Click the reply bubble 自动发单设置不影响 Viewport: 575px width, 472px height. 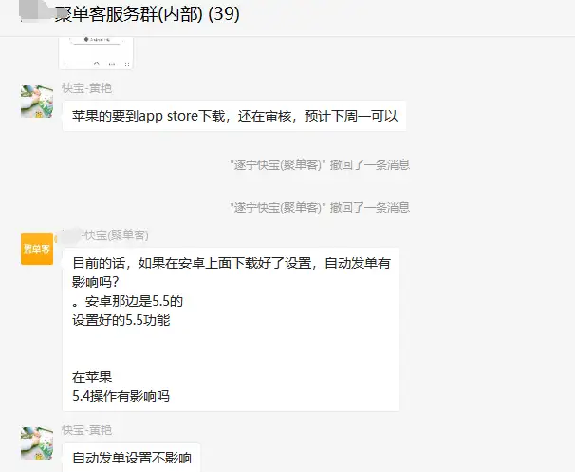pyautogui.click(x=131, y=458)
